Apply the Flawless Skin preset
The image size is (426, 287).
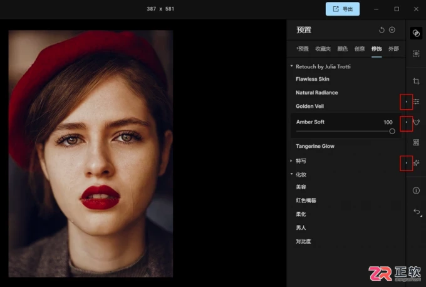(313, 79)
